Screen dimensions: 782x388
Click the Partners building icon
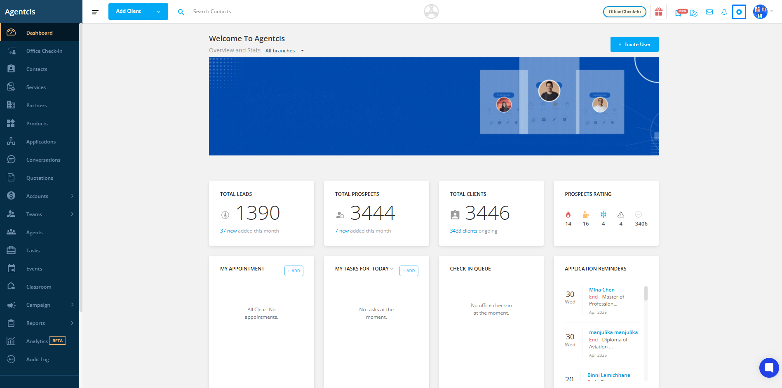pos(11,105)
